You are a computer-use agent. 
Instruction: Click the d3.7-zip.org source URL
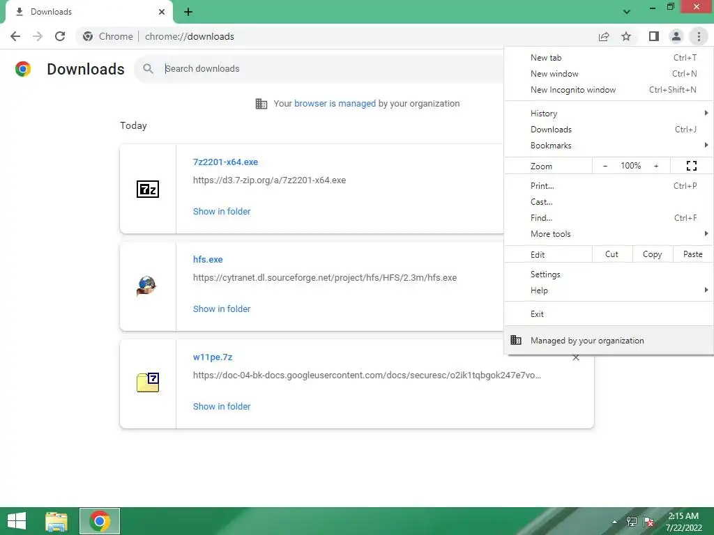(x=269, y=180)
